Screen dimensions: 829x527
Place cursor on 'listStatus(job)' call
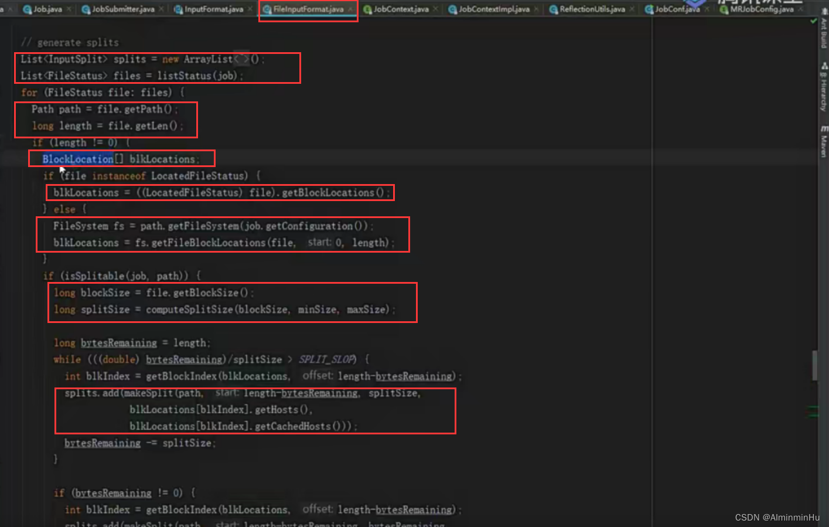[197, 76]
